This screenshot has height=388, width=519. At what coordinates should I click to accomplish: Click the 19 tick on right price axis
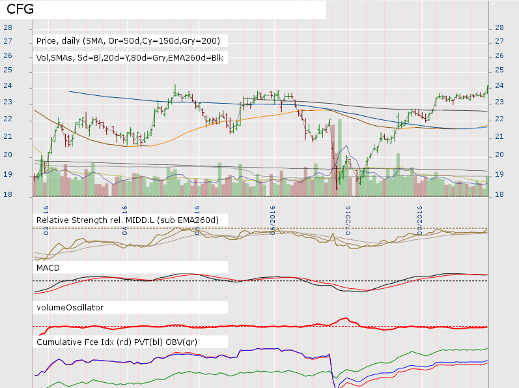point(499,175)
